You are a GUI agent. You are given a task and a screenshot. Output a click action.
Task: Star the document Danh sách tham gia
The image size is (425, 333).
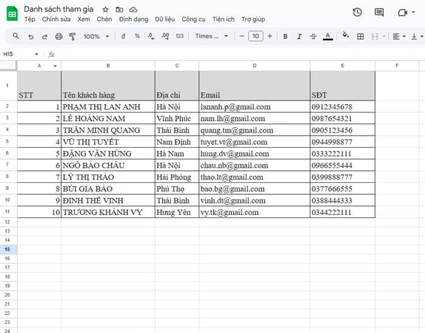tap(106, 10)
